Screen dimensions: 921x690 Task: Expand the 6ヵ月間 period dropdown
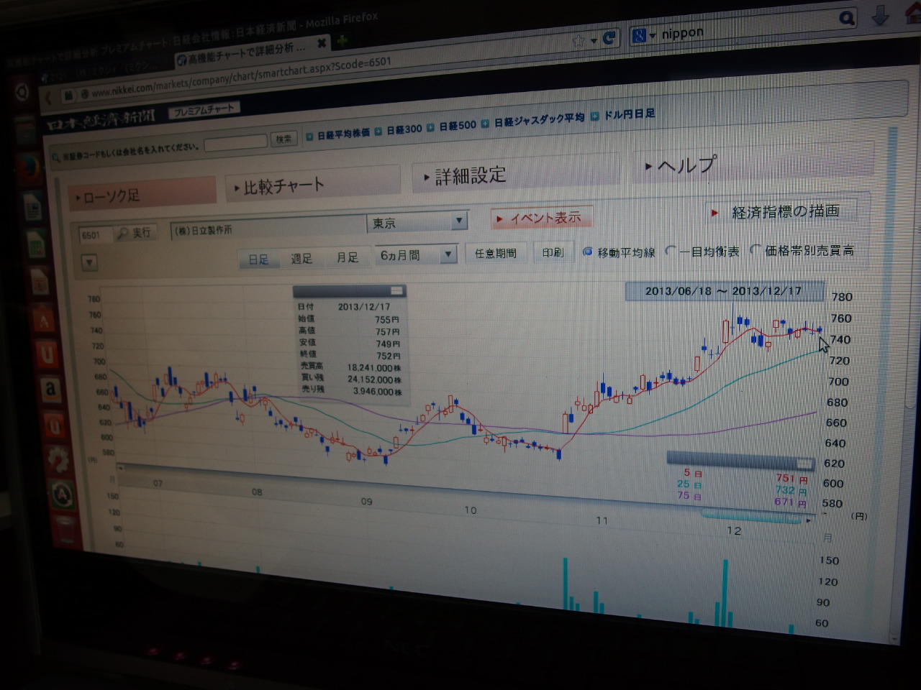coord(448,254)
